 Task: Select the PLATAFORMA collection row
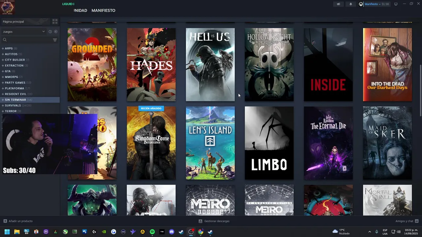30,88
